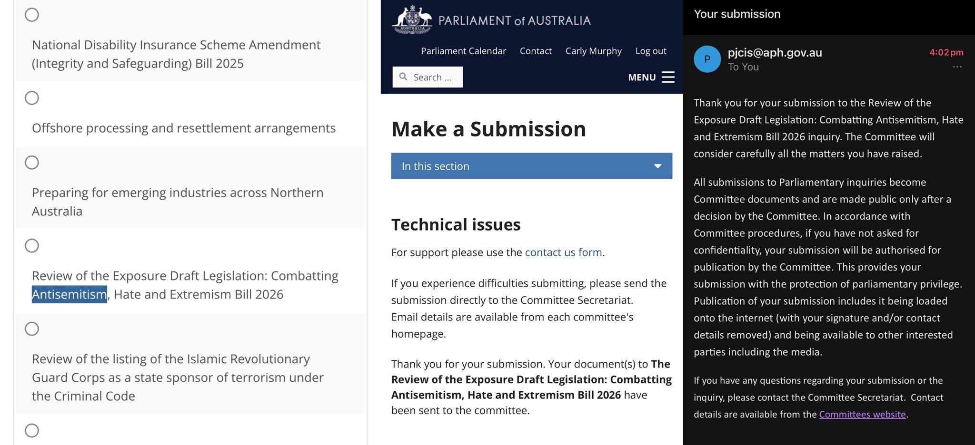Open the Committees website link
The image size is (975, 445).
click(x=862, y=414)
